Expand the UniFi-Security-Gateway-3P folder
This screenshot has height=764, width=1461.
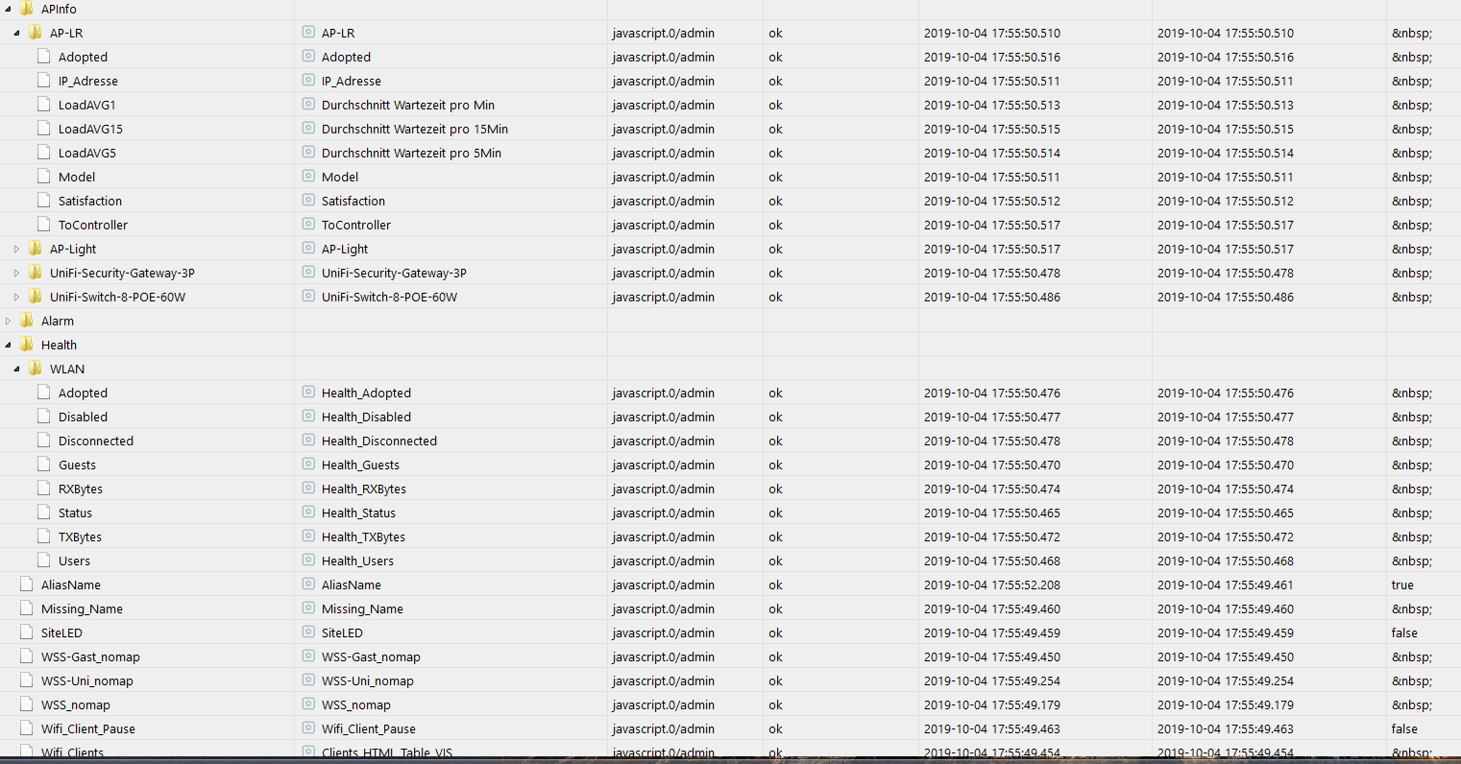17,273
